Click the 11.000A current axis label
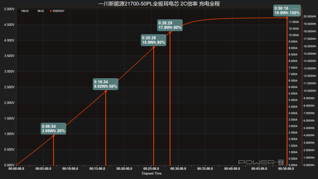 [294, 22]
